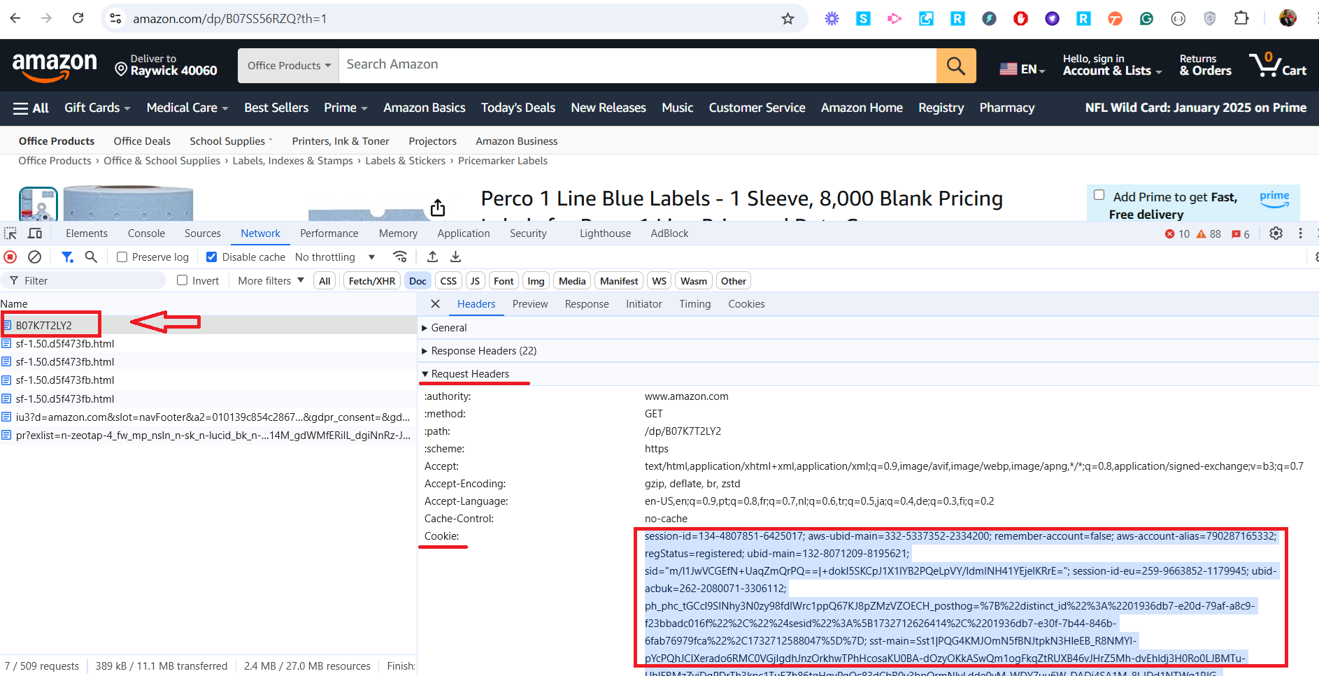Activate the DevTools element inspector icon
The height and width of the screenshot is (676, 1319).
(10, 233)
